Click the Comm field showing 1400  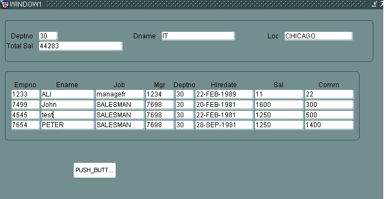click(x=329, y=125)
